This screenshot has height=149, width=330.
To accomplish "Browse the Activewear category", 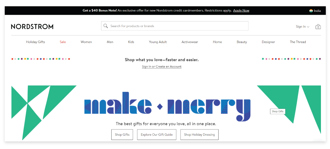I will pyautogui.click(x=190, y=42).
